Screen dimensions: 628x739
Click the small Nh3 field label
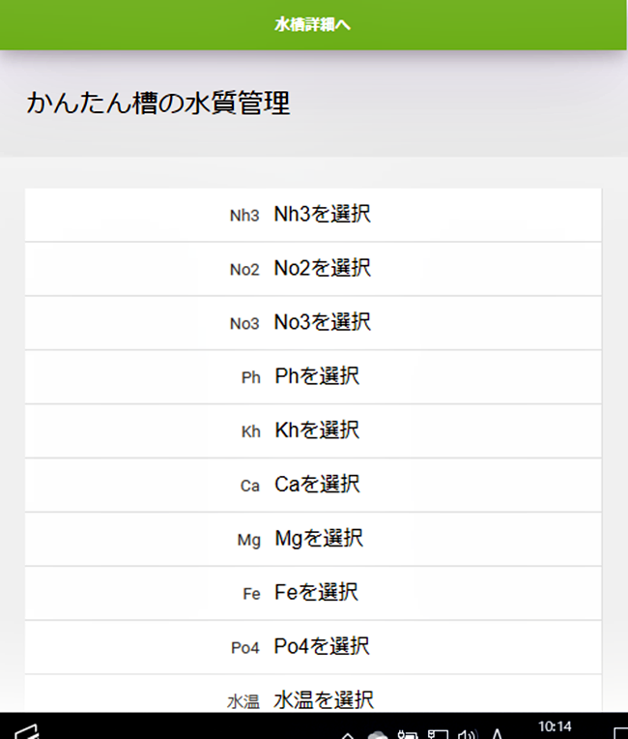point(244,216)
